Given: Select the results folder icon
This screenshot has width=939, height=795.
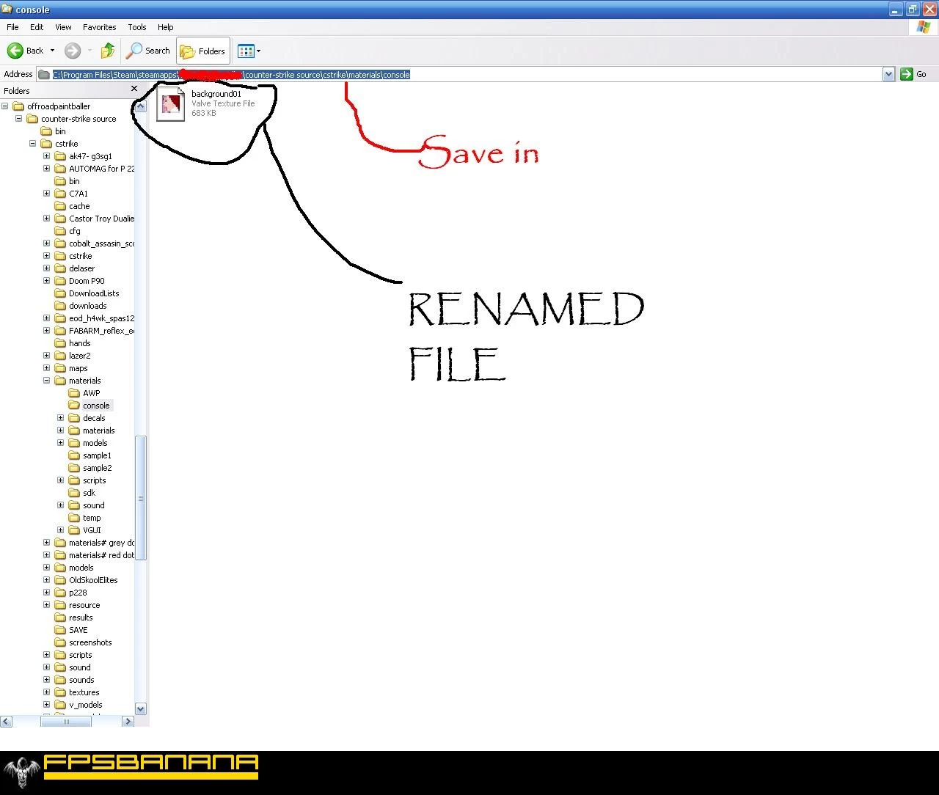Looking at the screenshot, I should 60,618.
